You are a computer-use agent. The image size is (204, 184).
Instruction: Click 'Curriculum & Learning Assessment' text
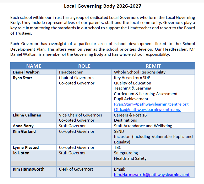146,94
